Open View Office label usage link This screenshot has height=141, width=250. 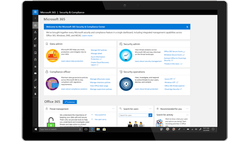(99, 86)
